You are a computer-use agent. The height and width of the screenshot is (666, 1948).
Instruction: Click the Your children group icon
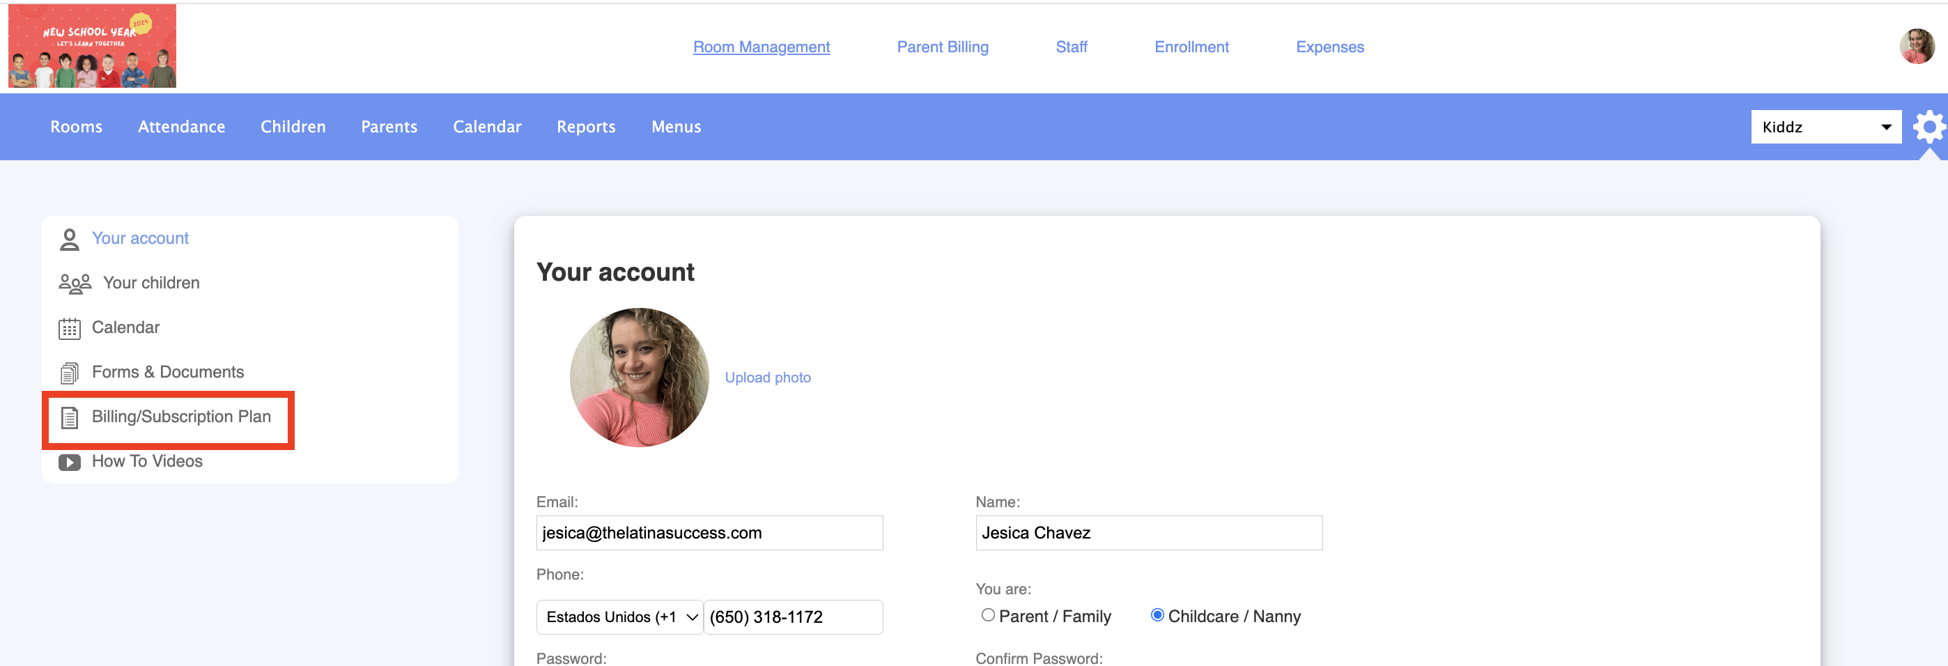75,284
